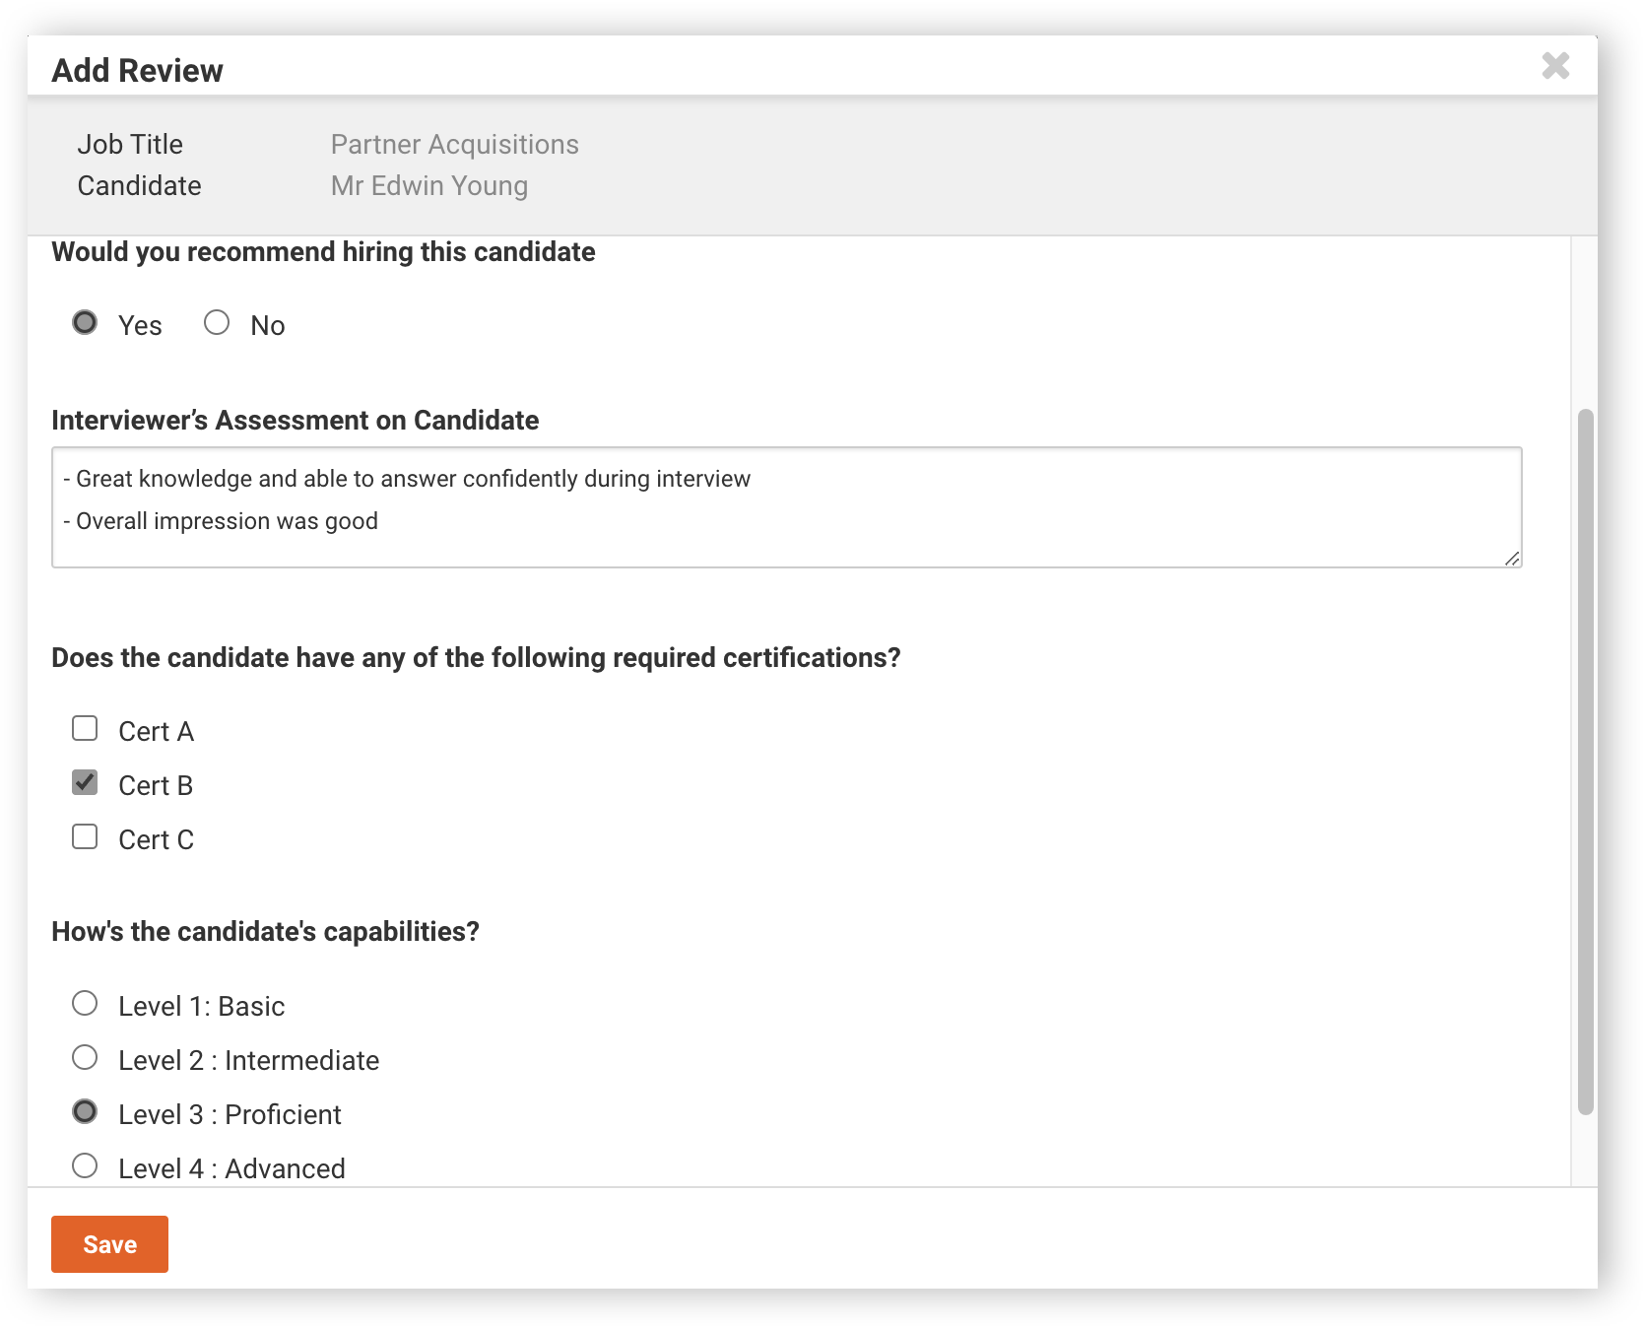This screenshot has height=1328, width=1645.
Task: Check the Cert C checkbox
Action: (x=85, y=836)
